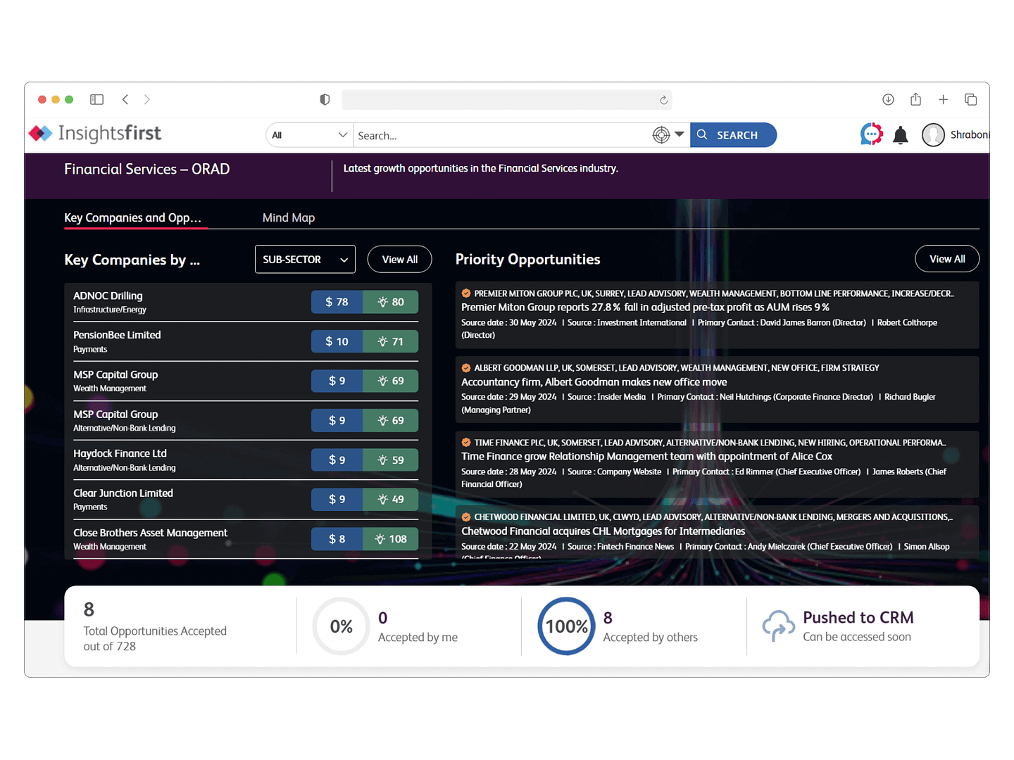This screenshot has width=1014, height=760.
Task: Click the priority badge on Chetwood Financial opportunity
Action: [466, 517]
